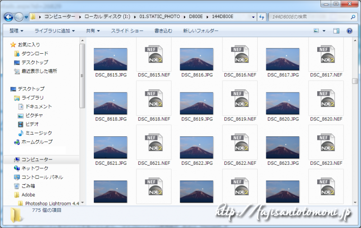Select thumbnail DSC_8615.JPG

111,59
